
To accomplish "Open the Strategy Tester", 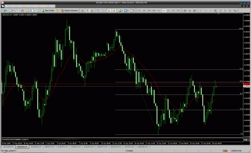I will (37, 10).
